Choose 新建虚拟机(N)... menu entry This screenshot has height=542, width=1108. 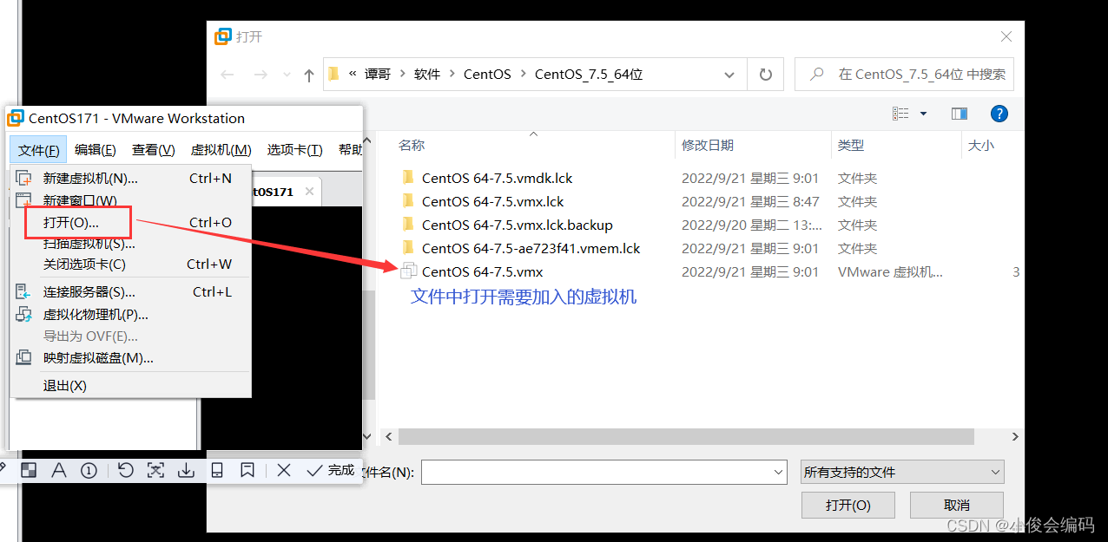tap(130, 179)
